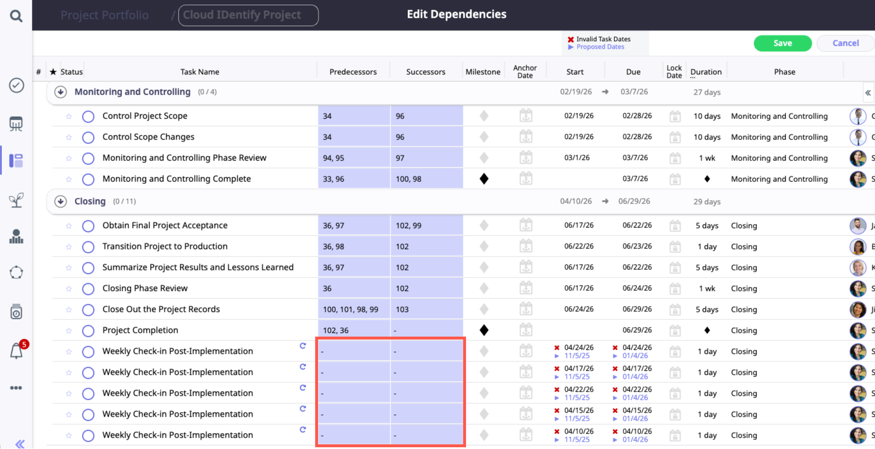Edit predecessors cell for Transition Project to Production
This screenshot has height=449, width=875.
point(354,247)
